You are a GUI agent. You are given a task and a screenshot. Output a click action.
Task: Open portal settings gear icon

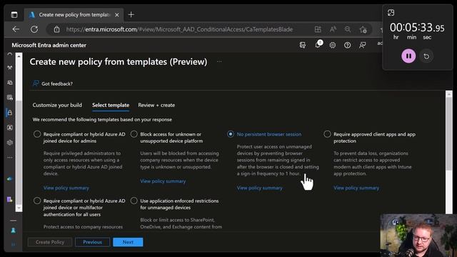point(332,45)
